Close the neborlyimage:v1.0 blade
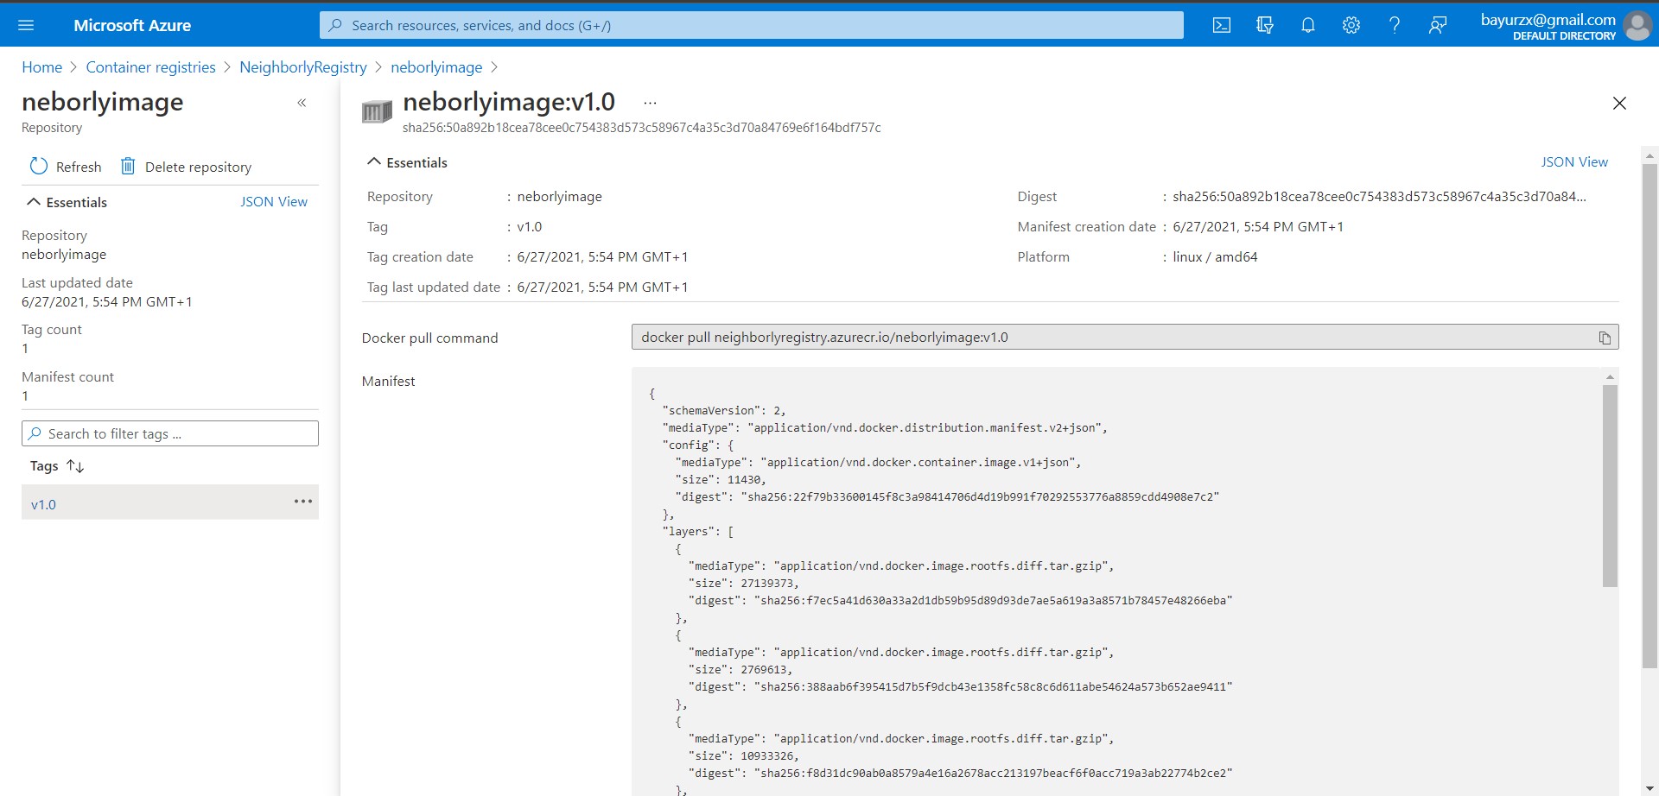 1619,103
